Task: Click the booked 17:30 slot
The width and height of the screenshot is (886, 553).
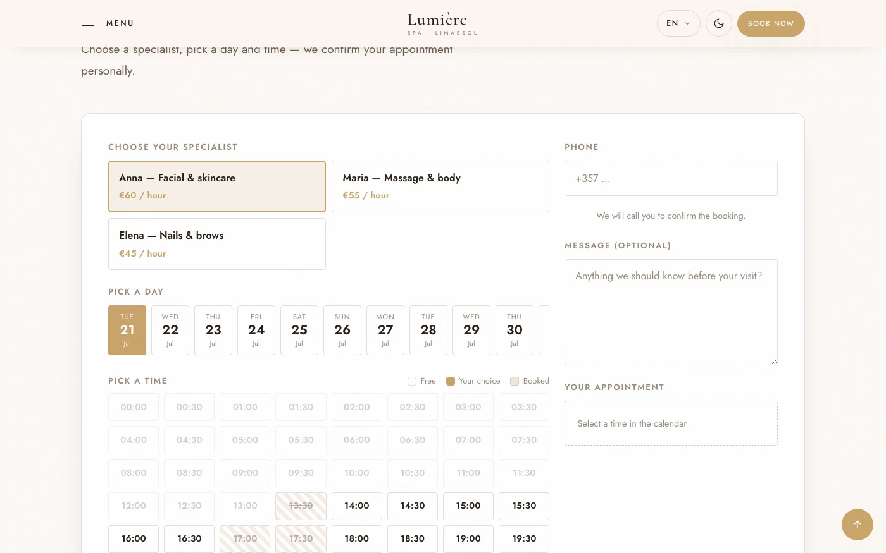Action: pyautogui.click(x=301, y=538)
